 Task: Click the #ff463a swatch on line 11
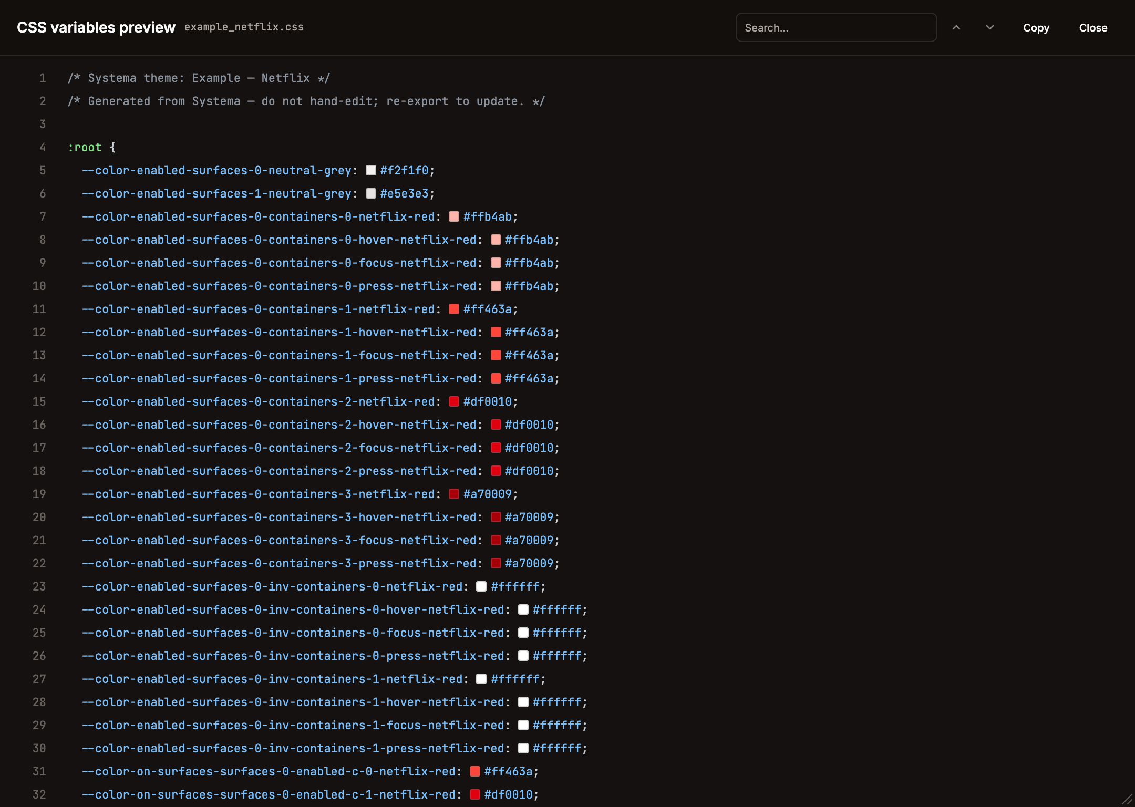point(454,309)
